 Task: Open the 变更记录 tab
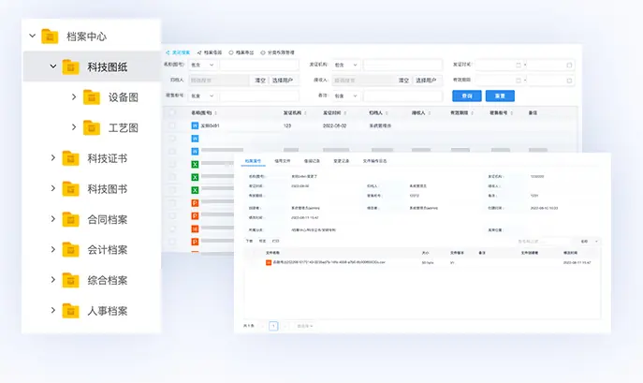(x=343, y=161)
